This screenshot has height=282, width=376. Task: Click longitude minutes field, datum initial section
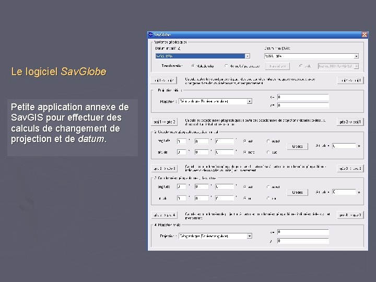click(202, 141)
